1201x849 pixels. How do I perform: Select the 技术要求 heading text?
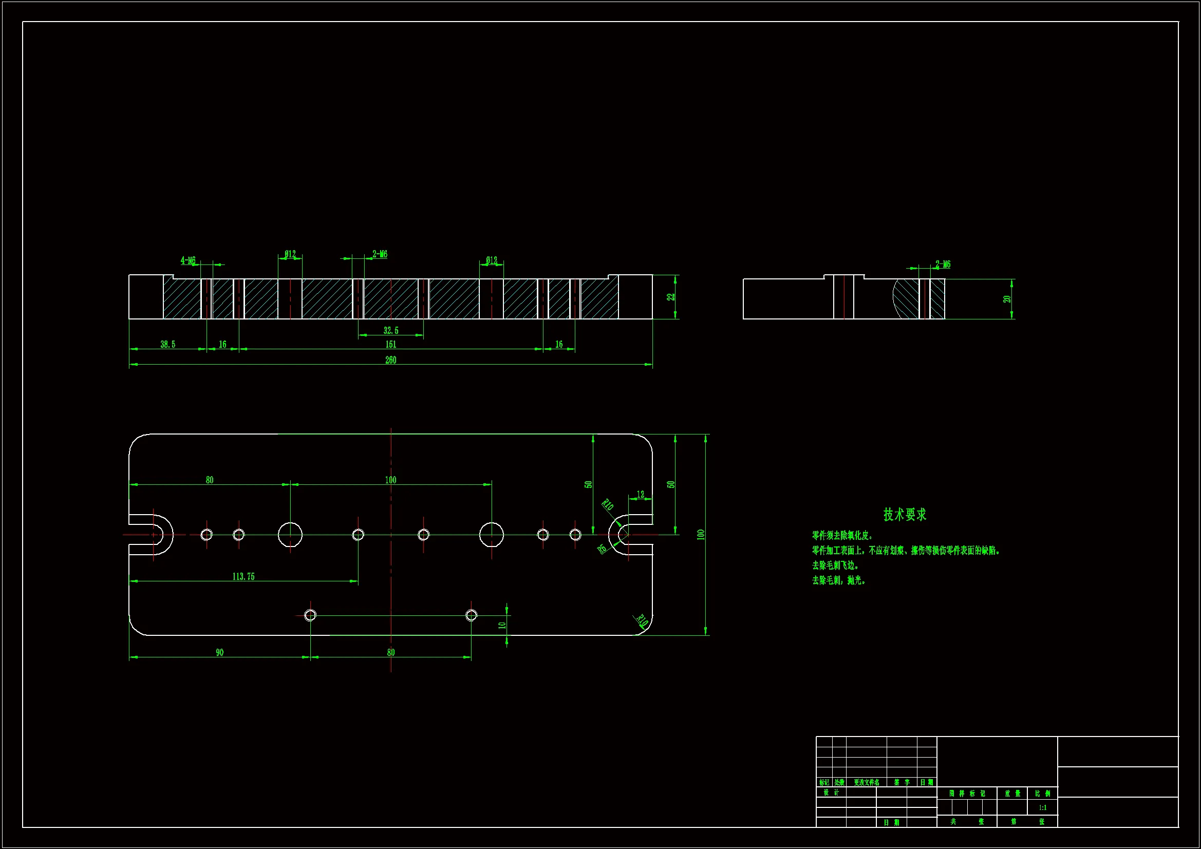(x=905, y=515)
